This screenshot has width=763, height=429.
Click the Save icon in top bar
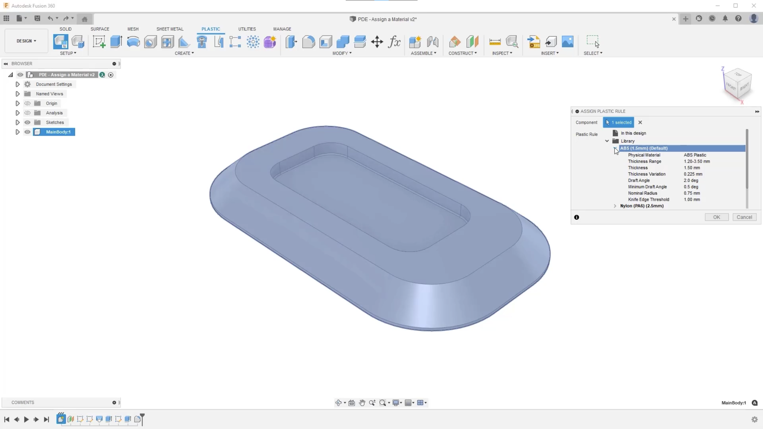pos(37,18)
